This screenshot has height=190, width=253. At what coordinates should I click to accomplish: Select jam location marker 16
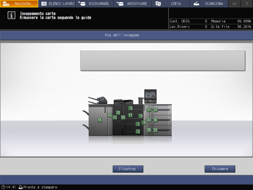click(x=99, y=120)
